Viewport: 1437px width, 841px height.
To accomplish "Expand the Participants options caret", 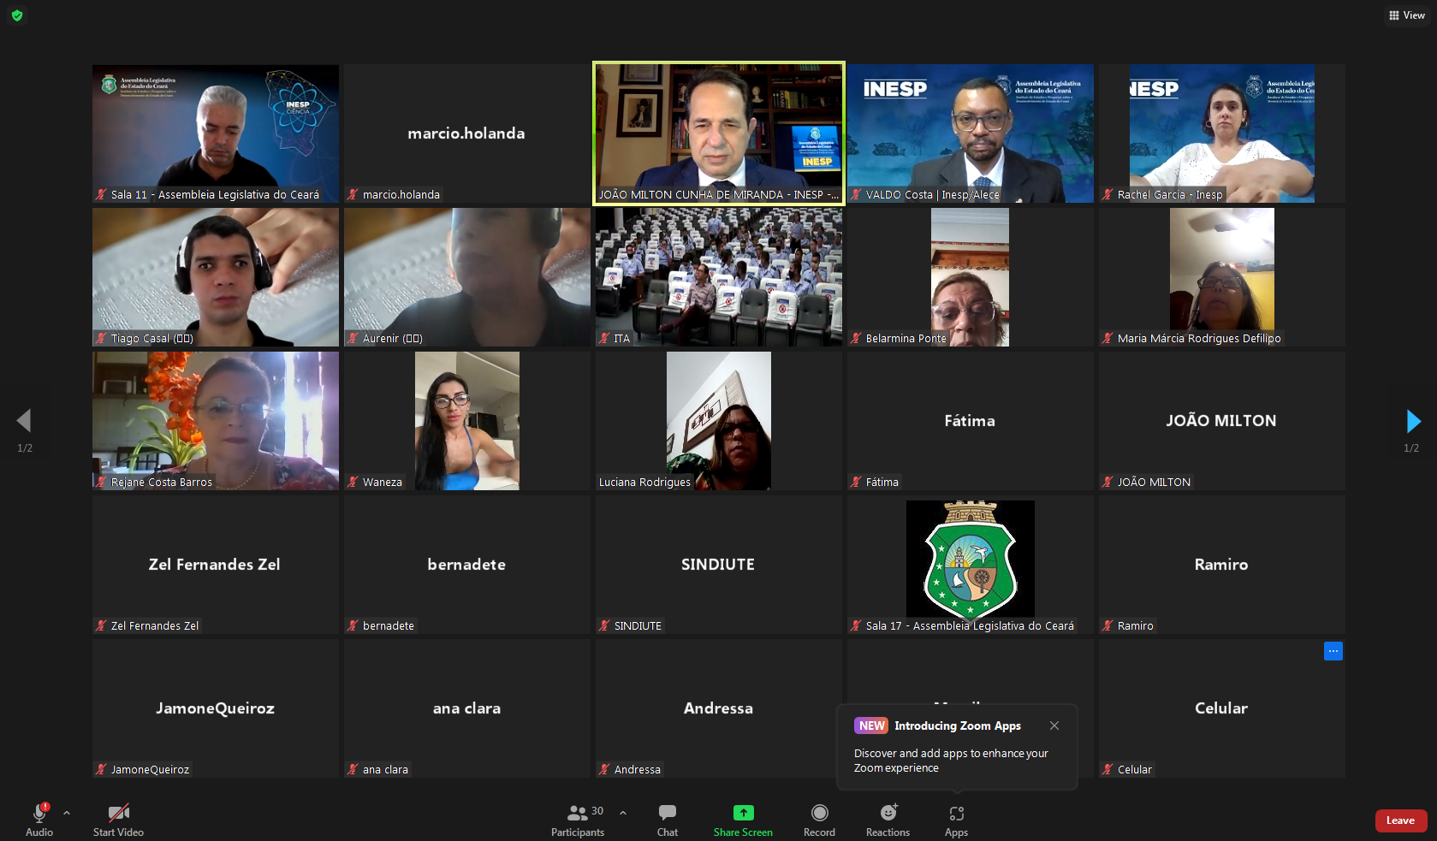I will click(623, 813).
